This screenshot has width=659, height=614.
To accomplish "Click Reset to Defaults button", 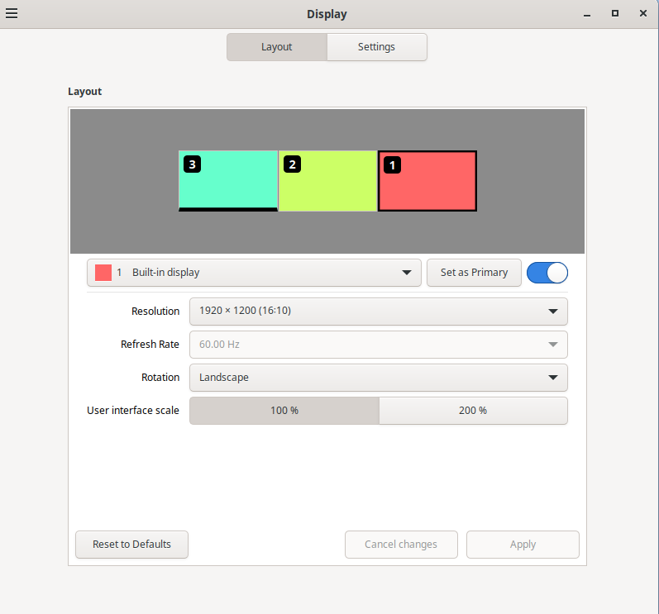I will click(x=131, y=545).
